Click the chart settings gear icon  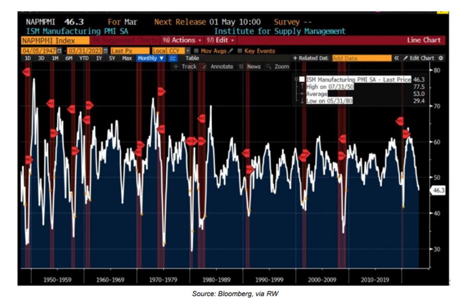coord(440,58)
